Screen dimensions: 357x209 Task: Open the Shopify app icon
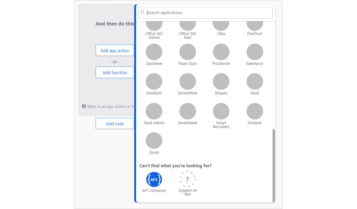tap(221, 81)
